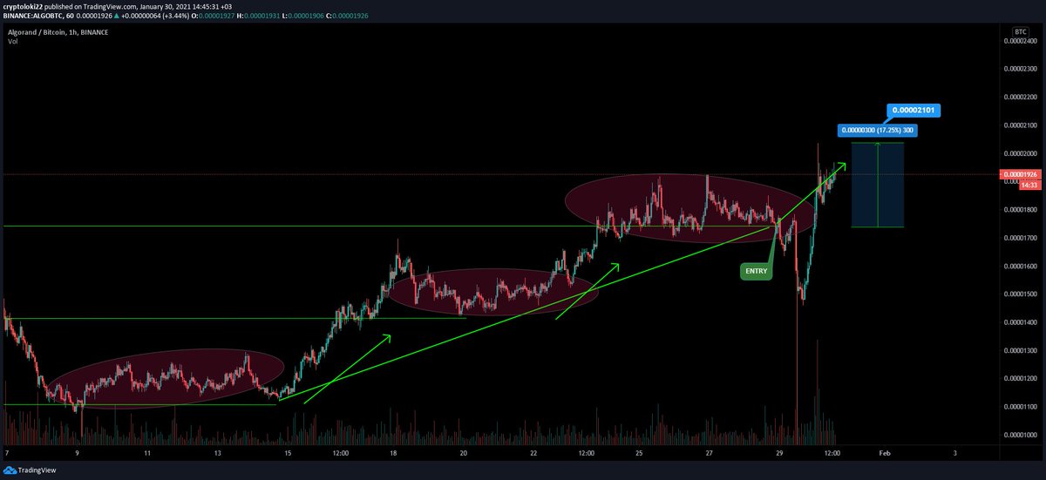Click the 25 date label on time axis
This screenshot has height=480, width=1046.
pyautogui.click(x=639, y=453)
